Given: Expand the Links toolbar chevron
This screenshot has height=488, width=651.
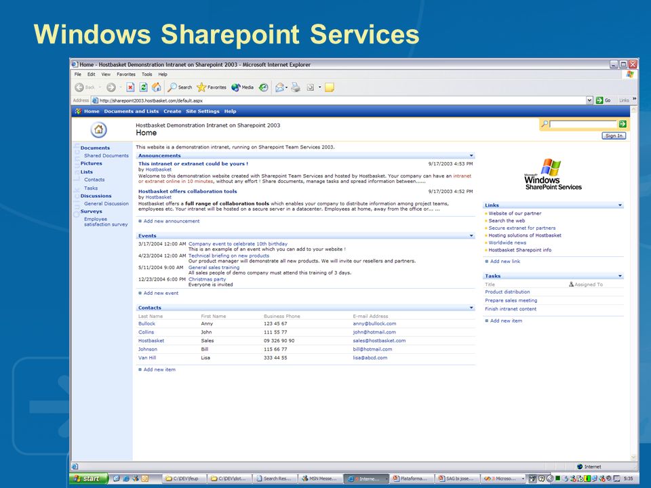Looking at the screenshot, I should [634, 99].
